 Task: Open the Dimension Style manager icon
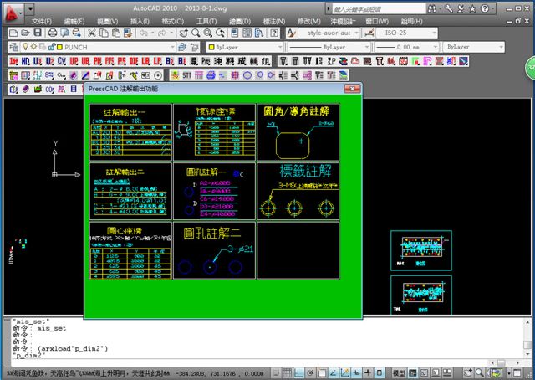coord(369,33)
